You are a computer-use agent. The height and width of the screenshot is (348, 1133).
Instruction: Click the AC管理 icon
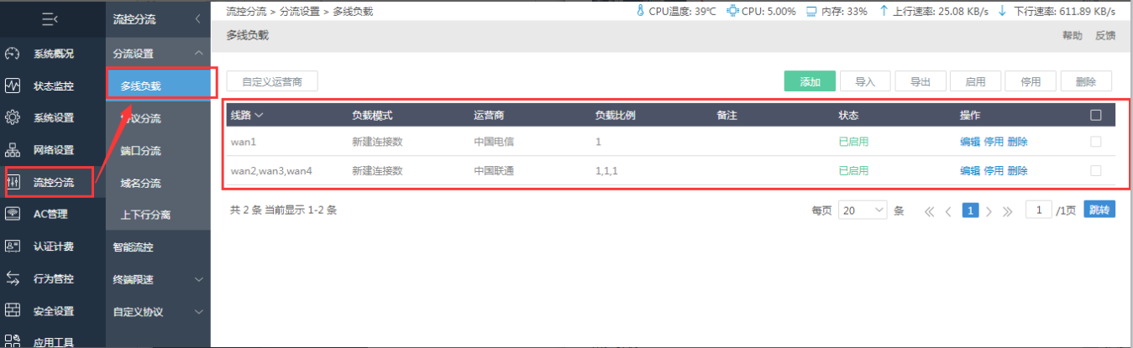click(13, 214)
